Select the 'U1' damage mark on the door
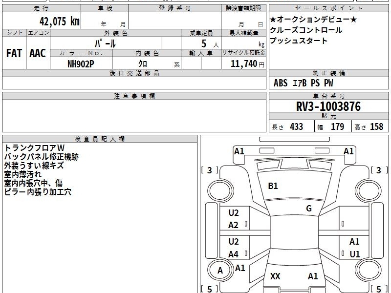Screen dimensions: 391x293 pos(355,254)
